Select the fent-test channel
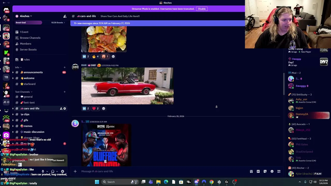Screen dimensions: 331x186 pyautogui.click(x=40, y=103)
